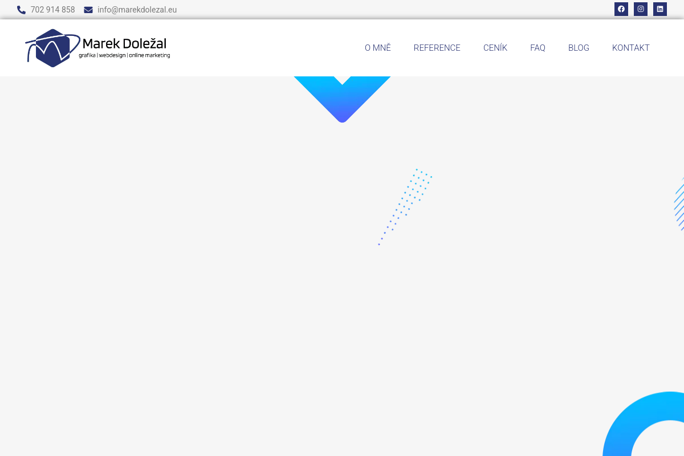Screen dimensions: 684x456
Task: Click the dotted diagonal decoration graphic
Action: (405, 207)
